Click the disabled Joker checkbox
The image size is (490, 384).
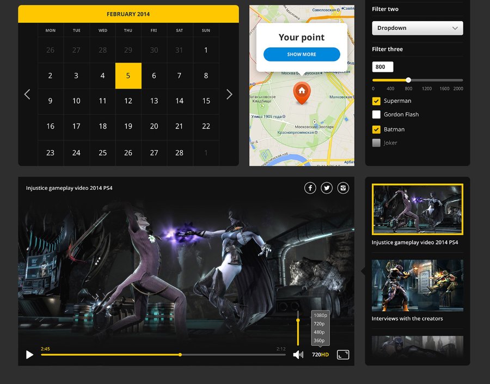tap(376, 143)
